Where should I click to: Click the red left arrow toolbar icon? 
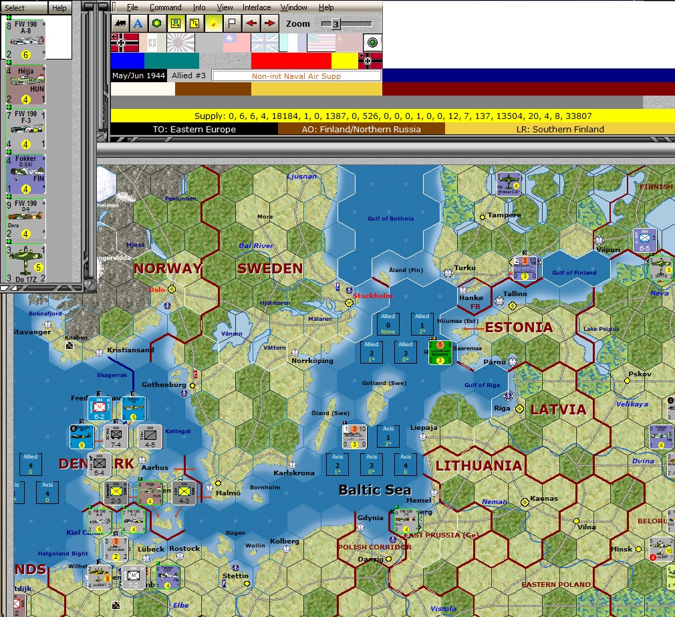click(251, 22)
